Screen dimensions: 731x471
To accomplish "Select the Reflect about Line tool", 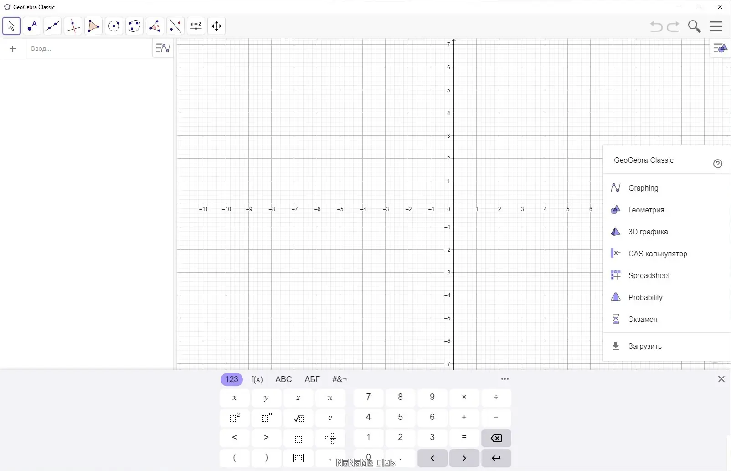I will click(175, 26).
